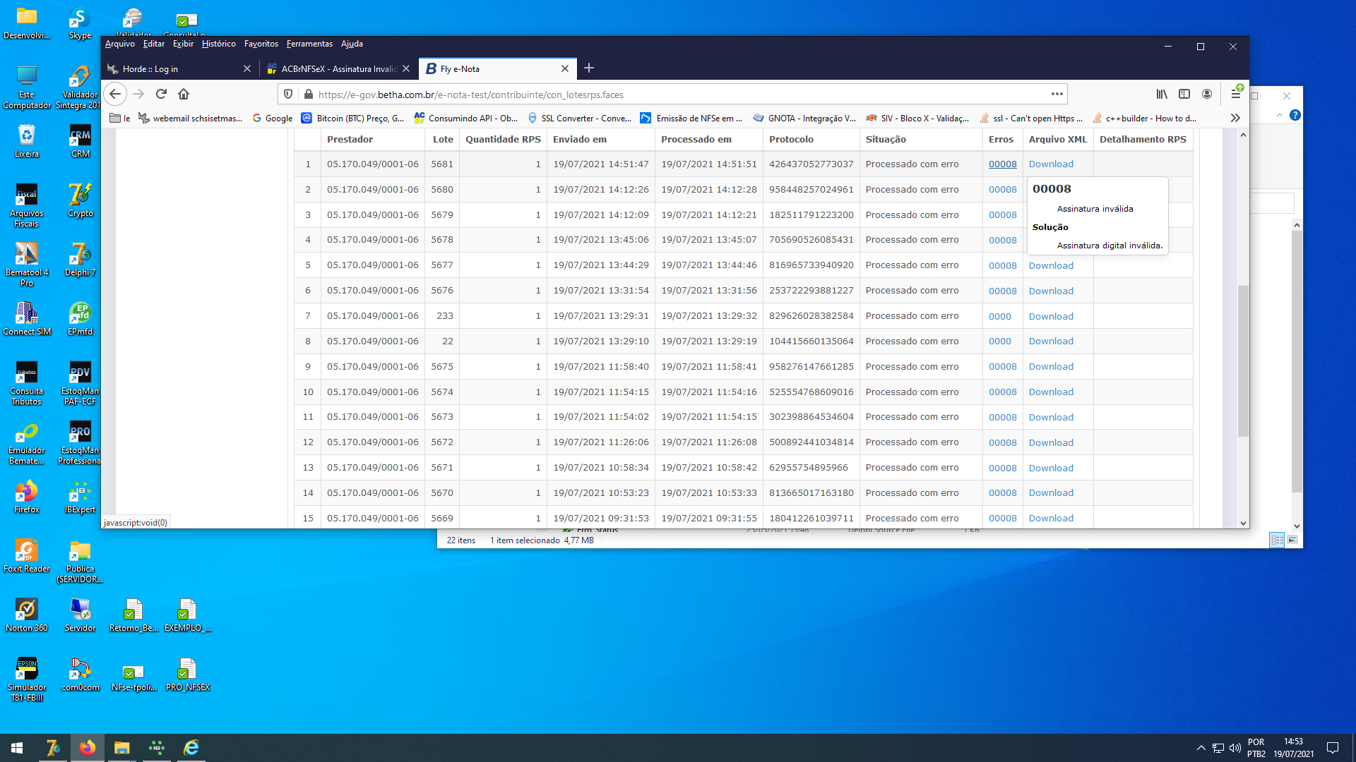1356x762 pixels.
Task: Open a new browser tab
Action: 589,68
